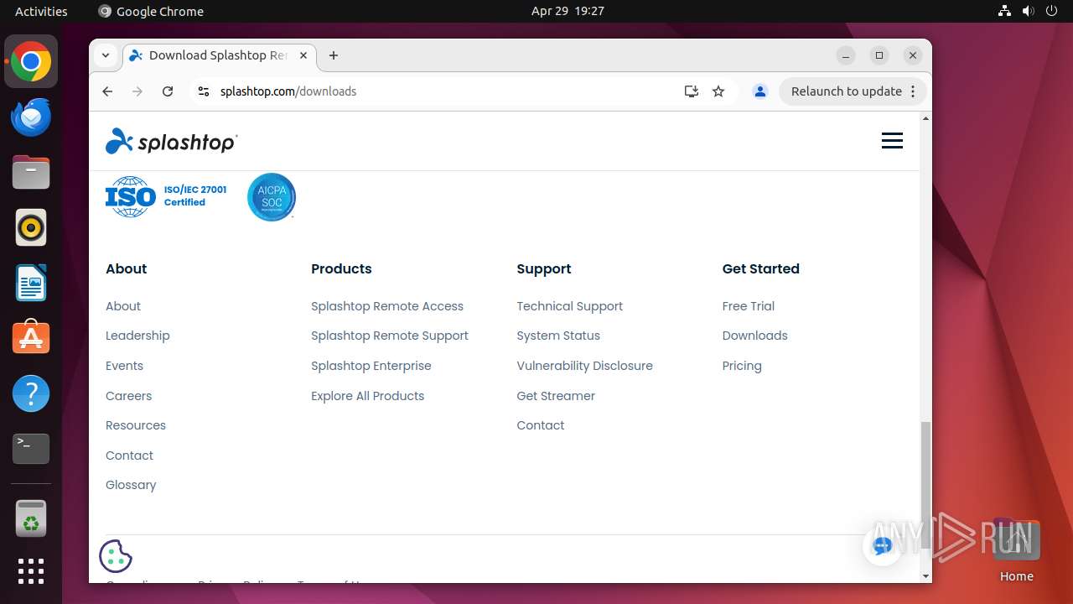Open a new tab with plus button
1073x604 pixels.
[x=334, y=55]
